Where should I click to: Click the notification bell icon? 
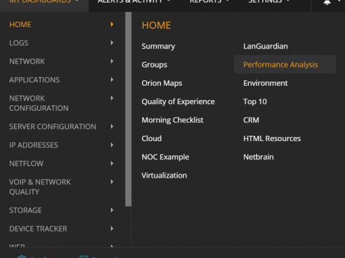click(x=327, y=2)
